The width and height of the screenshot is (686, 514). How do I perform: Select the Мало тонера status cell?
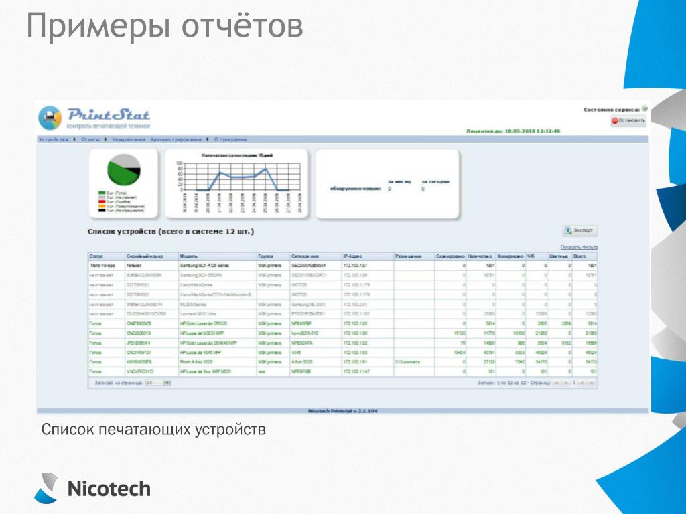coord(107,266)
